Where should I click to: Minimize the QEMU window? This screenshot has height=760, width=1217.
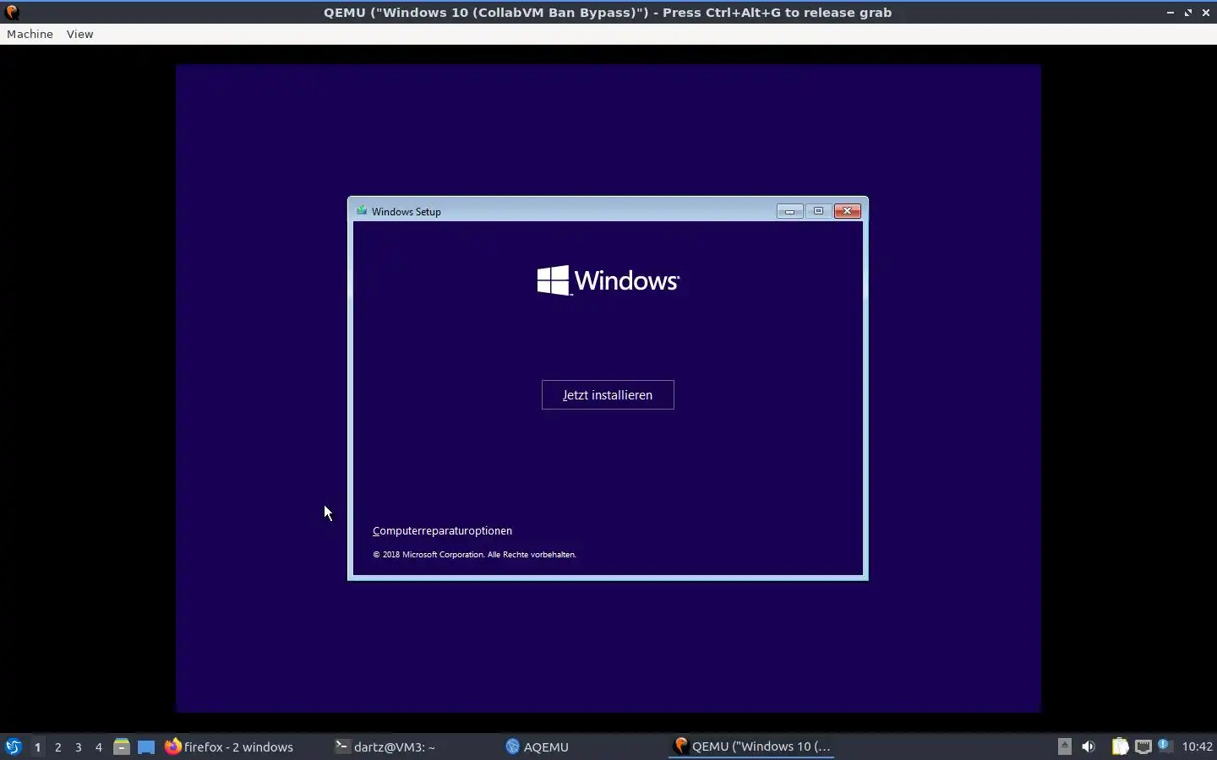1171,13
